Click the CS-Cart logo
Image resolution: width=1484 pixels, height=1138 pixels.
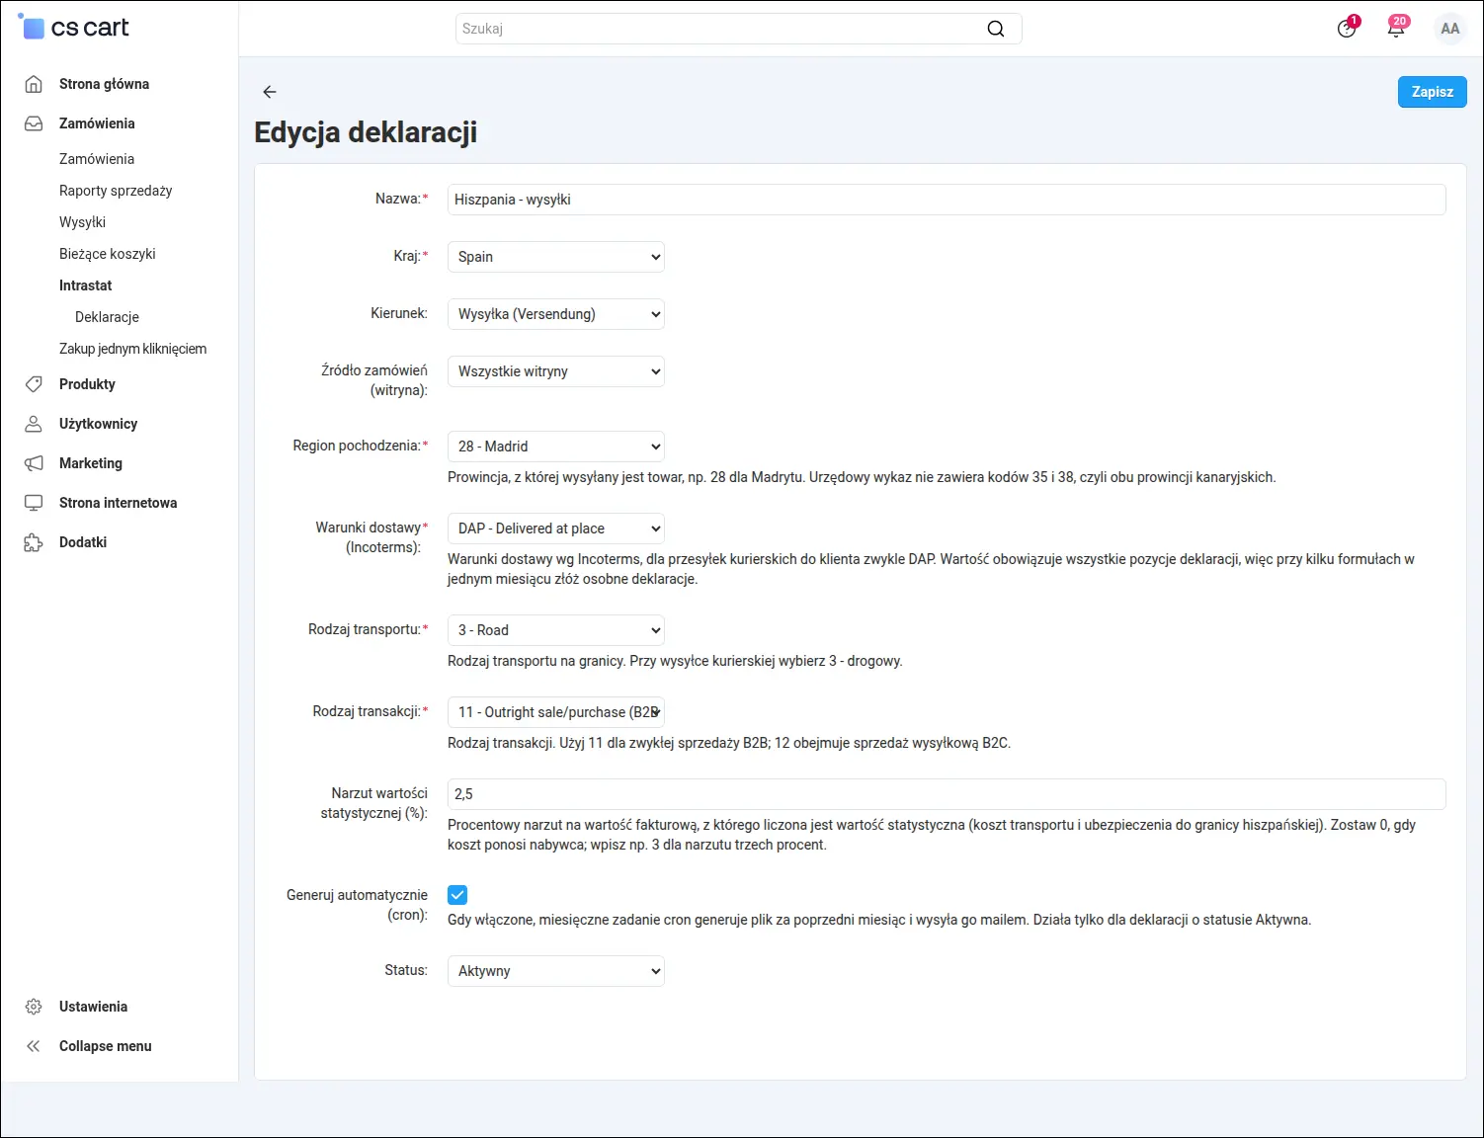74,28
